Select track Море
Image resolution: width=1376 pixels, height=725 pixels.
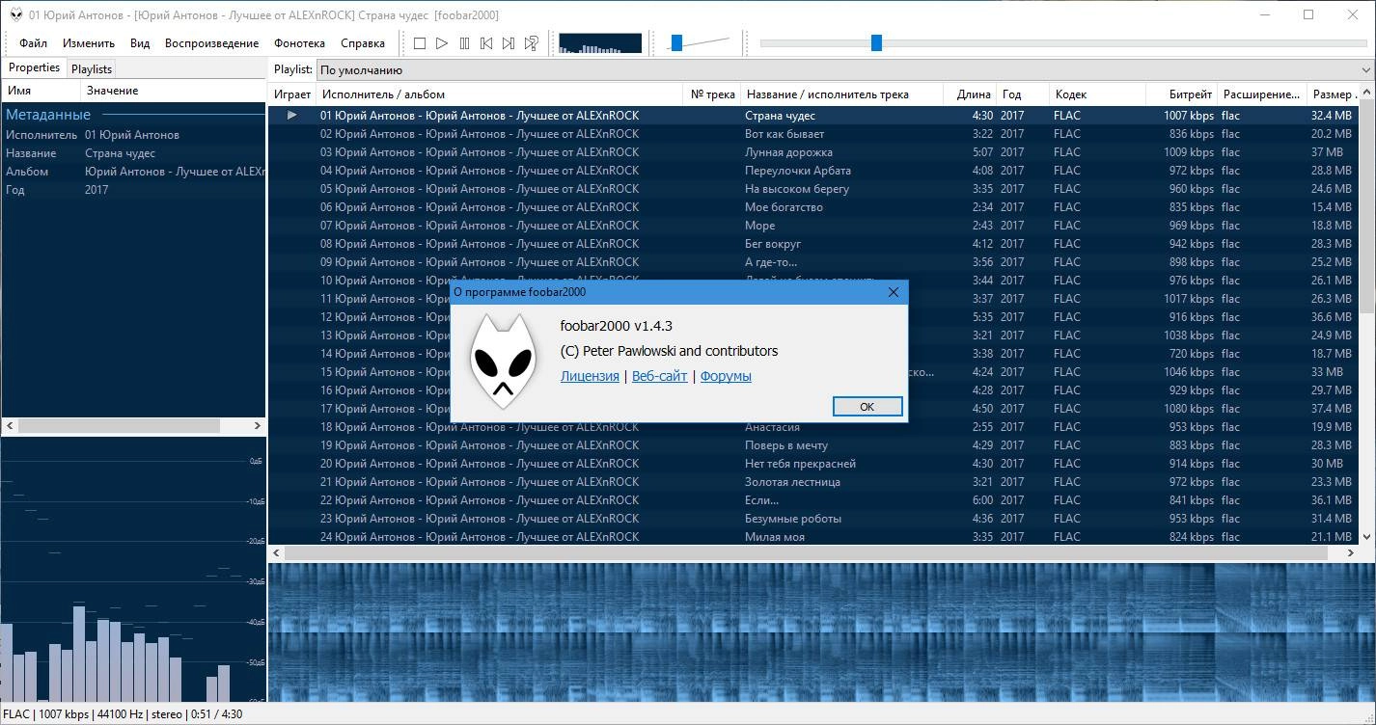813,225
